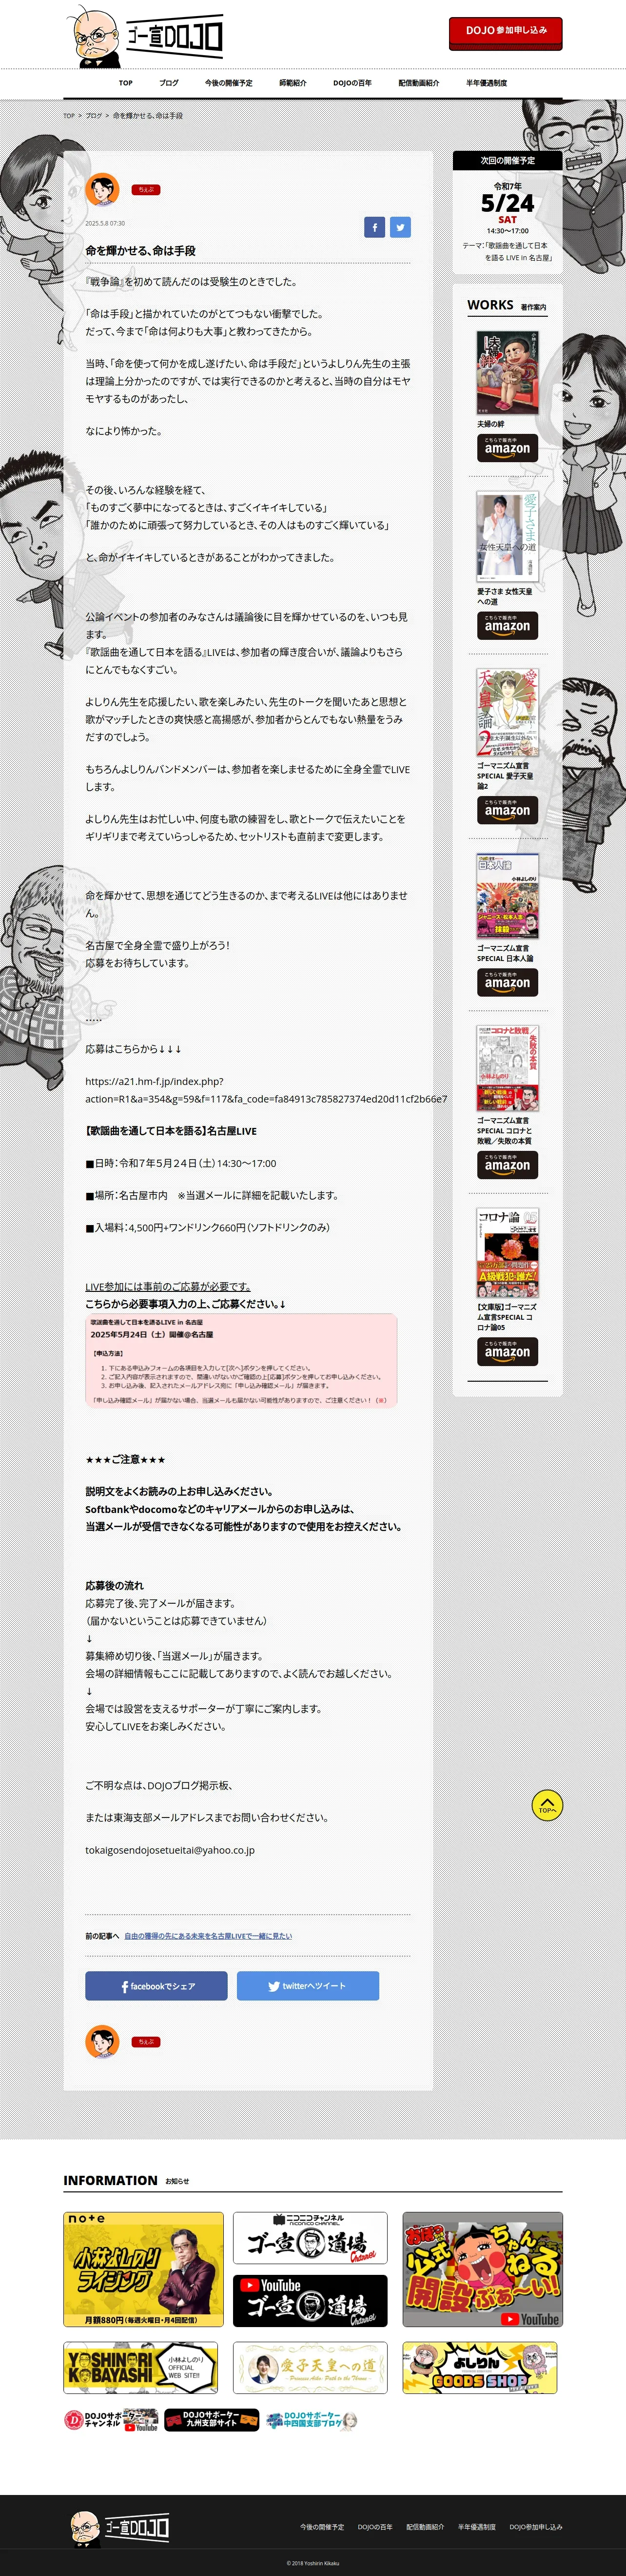
Task: Open the コロナ論05 book cover
Action: click(507, 1253)
